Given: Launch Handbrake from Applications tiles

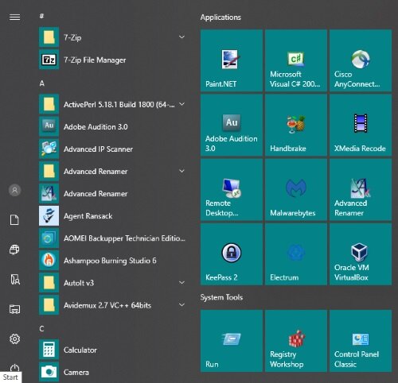Looking at the screenshot, I should click(x=296, y=125).
